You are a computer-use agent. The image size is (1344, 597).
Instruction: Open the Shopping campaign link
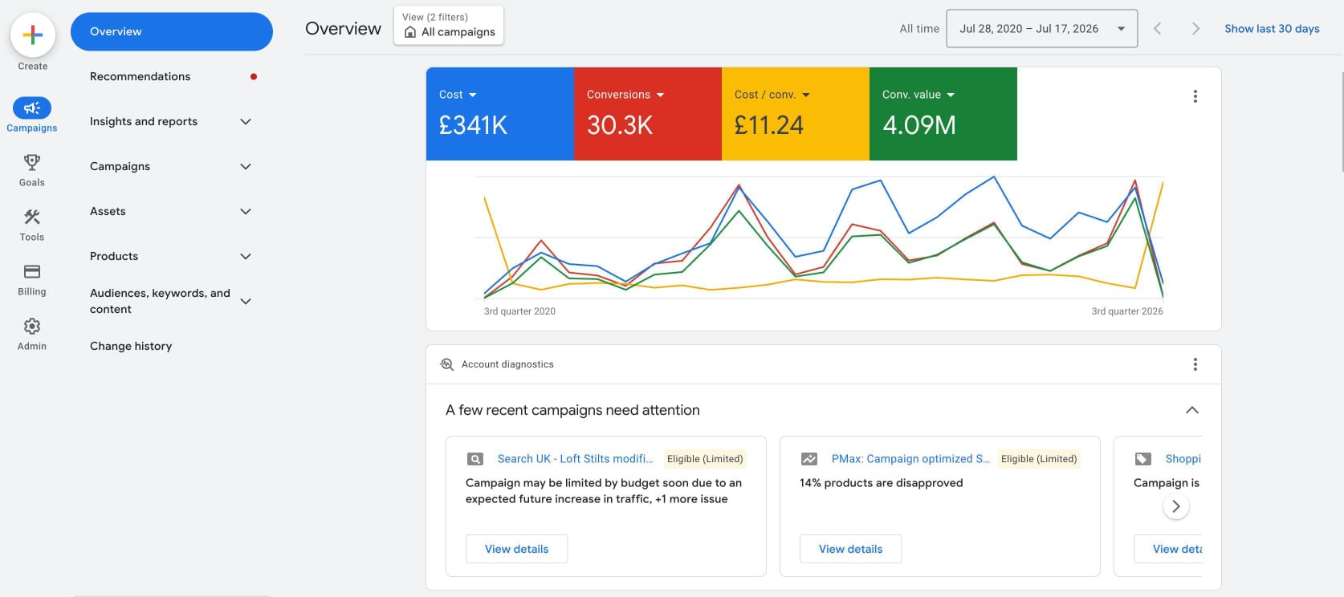(x=1183, y=459)
